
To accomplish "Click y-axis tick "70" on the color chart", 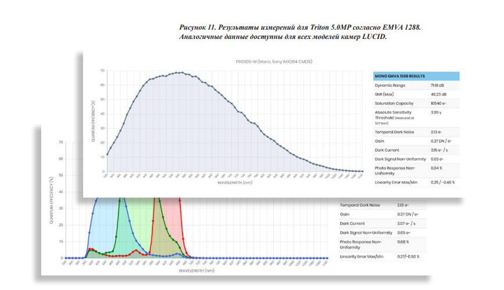I will click(x=61, y=142).
